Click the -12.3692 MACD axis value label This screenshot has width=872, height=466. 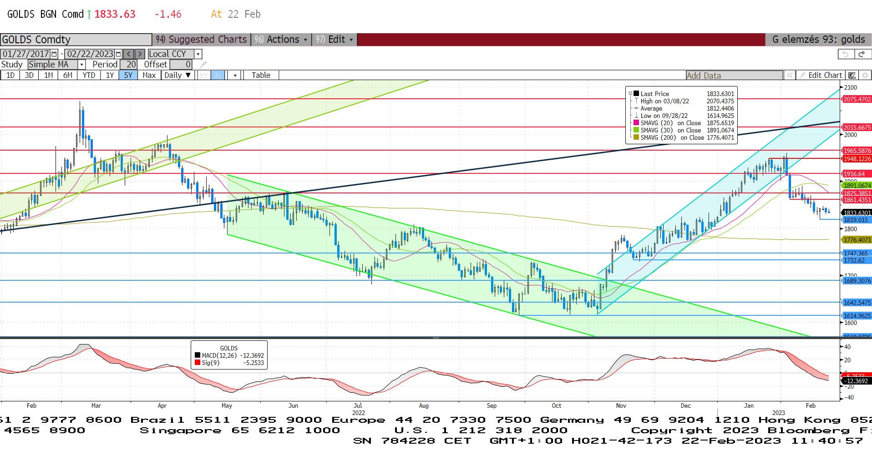(x=857, y=381)
